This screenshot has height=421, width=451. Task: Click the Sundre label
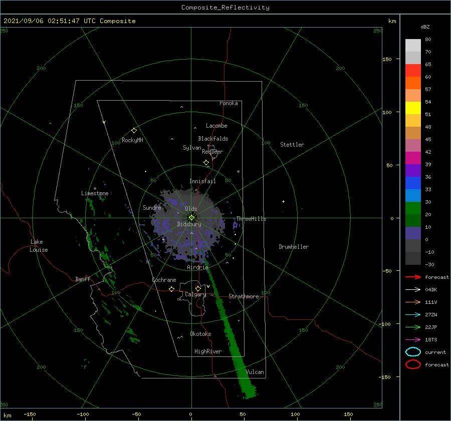coord(152,207)
